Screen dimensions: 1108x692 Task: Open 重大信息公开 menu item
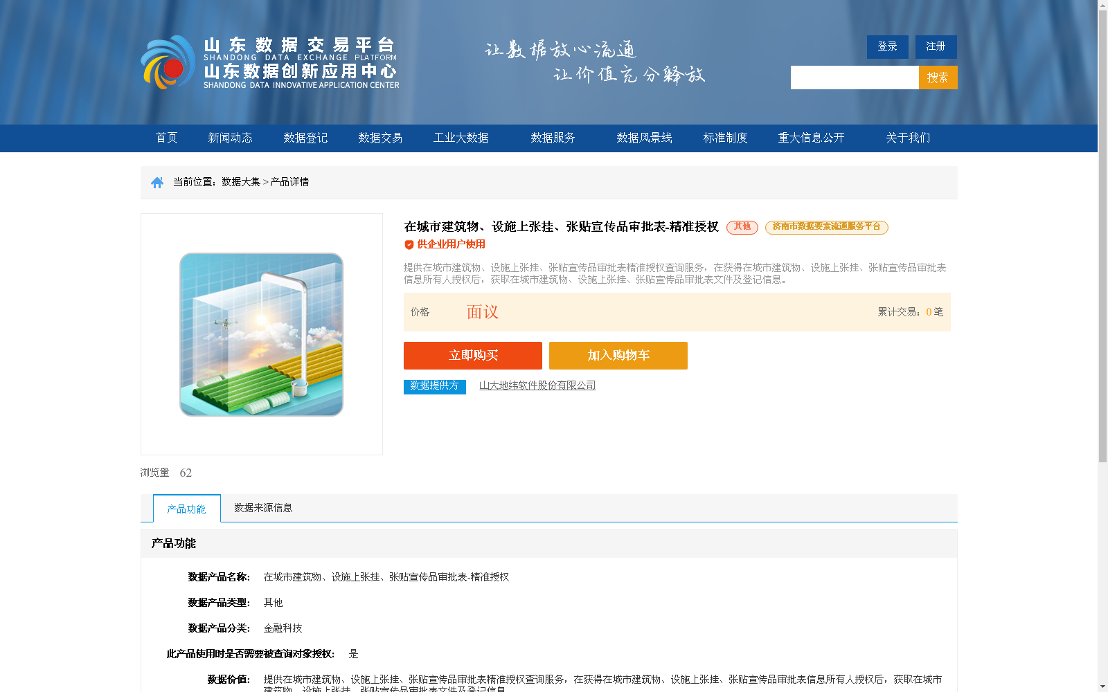click(812, 138)
